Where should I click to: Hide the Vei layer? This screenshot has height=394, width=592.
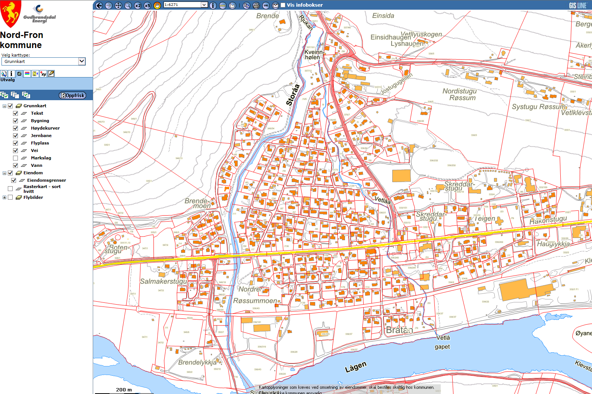[15, 150]
